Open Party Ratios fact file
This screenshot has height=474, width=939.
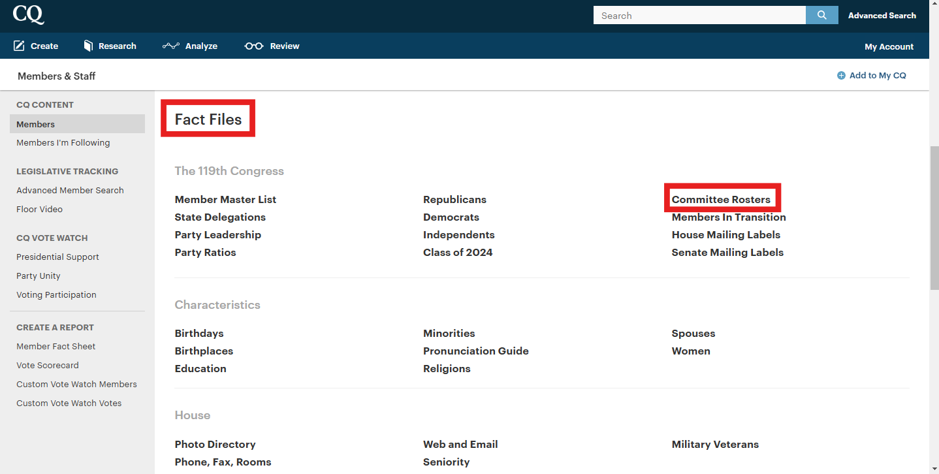coord(205,252)
